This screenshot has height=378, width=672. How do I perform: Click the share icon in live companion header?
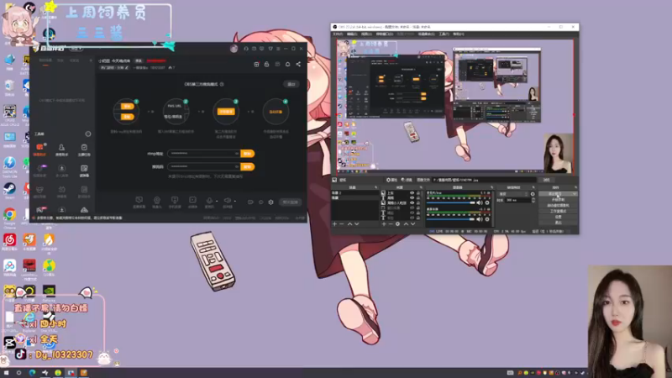(x=298, y=65)
